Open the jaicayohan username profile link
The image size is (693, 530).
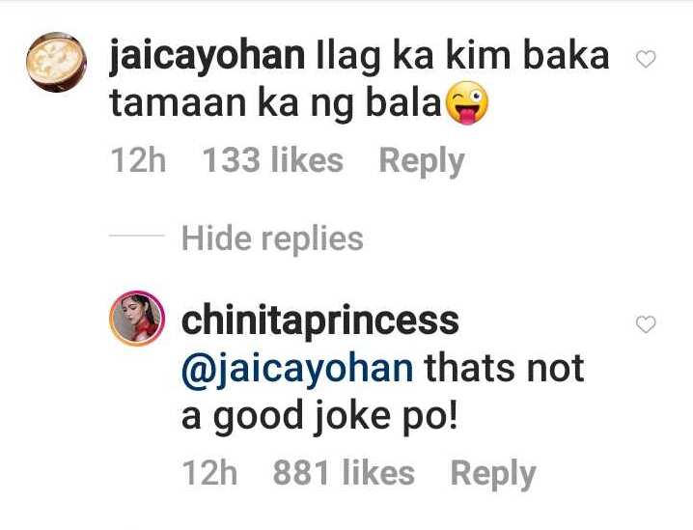[x=208, y=58]
